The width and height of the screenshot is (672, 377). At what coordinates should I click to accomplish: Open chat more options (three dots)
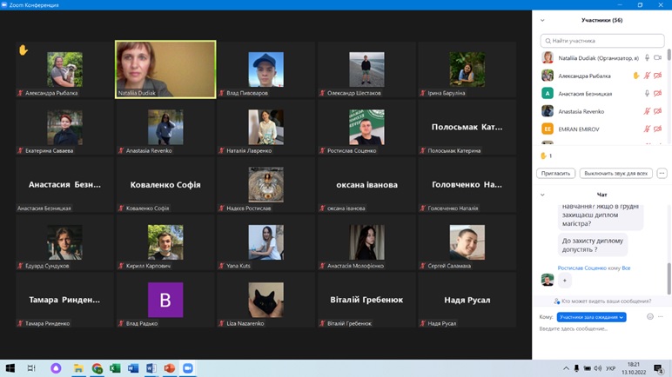pos(661,317)
